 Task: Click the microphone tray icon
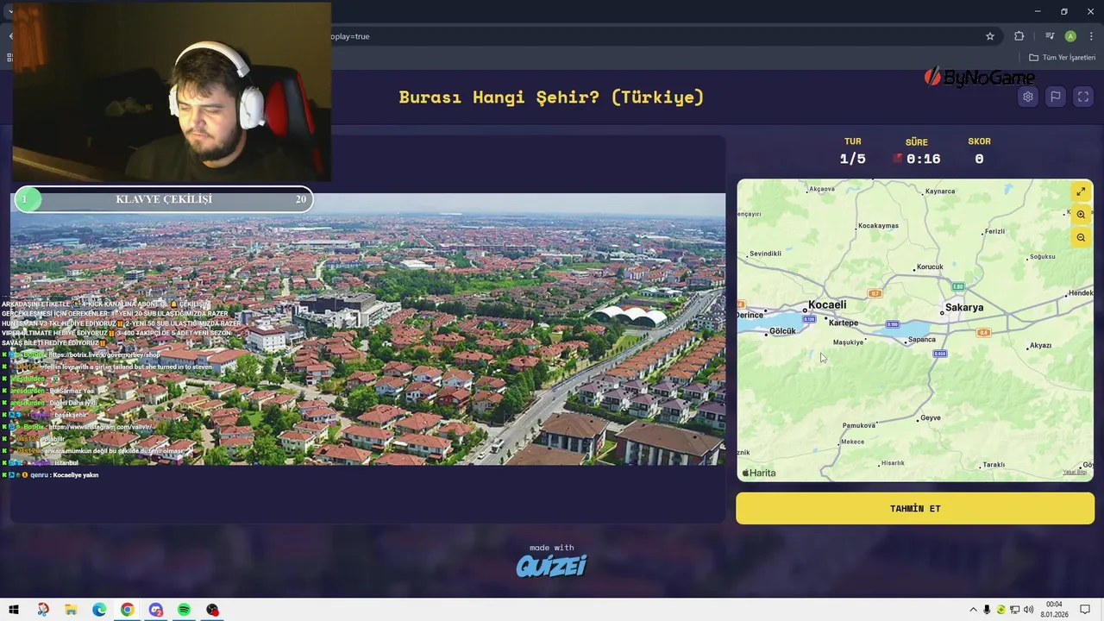987,610
